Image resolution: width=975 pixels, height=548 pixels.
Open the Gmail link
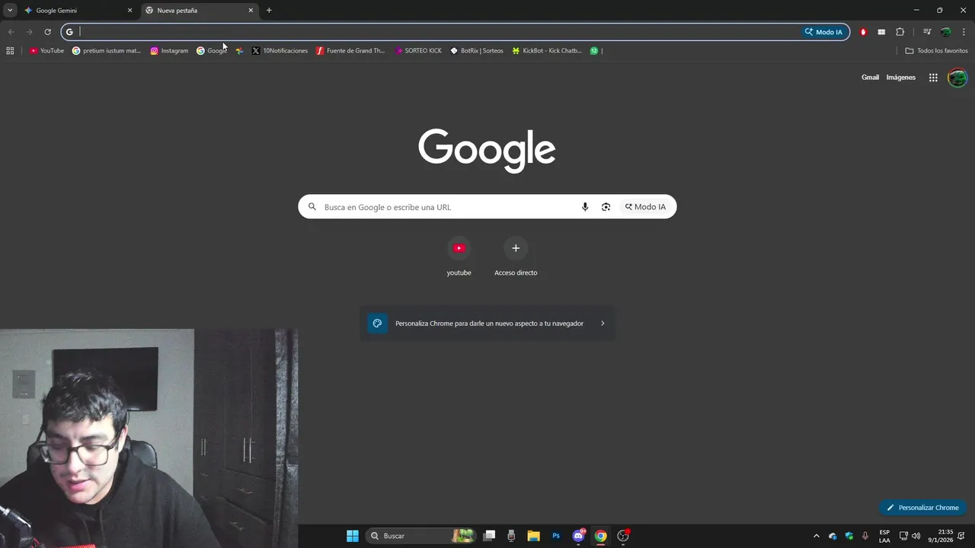pyautogui.click(x=870, y=78)
